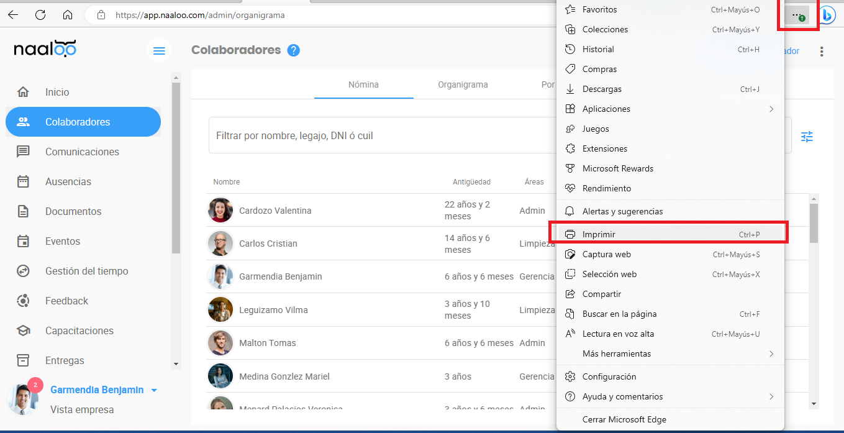The image size is (844, 433).
Task: Click the padlock site info icon
Action: (101, 15)
